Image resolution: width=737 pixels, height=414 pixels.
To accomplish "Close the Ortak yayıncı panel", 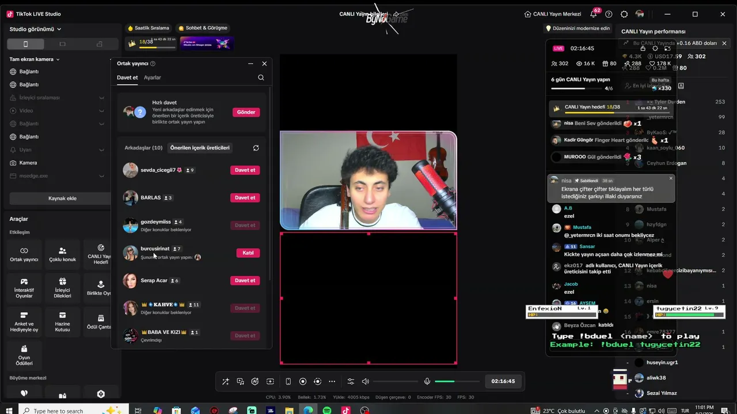I will (x=264, y=64).
